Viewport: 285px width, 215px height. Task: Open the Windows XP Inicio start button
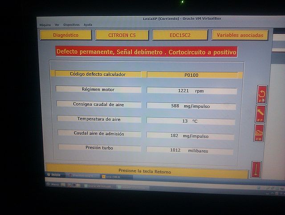53,175
